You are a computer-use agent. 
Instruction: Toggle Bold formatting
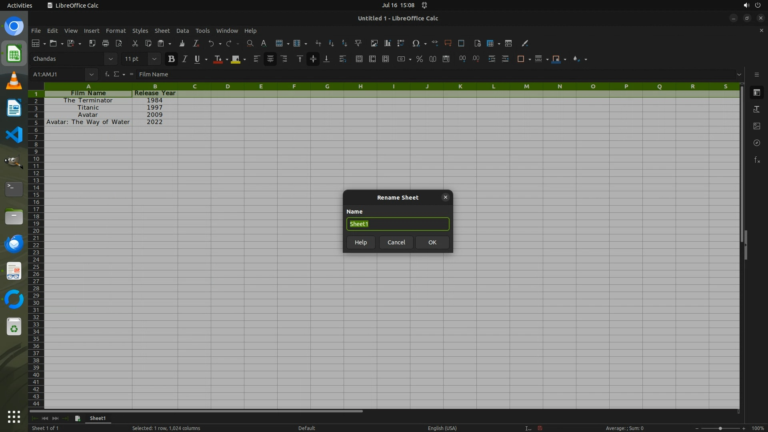pos(171,59)
